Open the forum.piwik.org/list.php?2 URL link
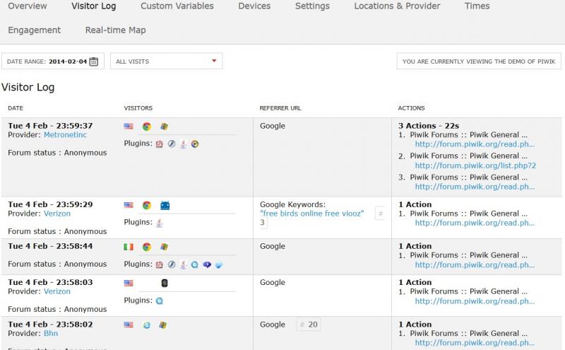The image size is (565, 350). click(475, 165)
